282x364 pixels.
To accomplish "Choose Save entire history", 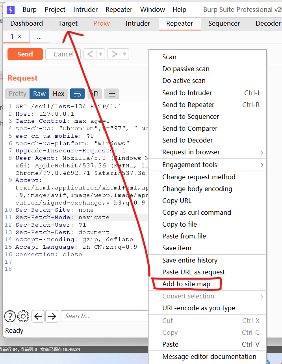I will click(x=207, y=260).
